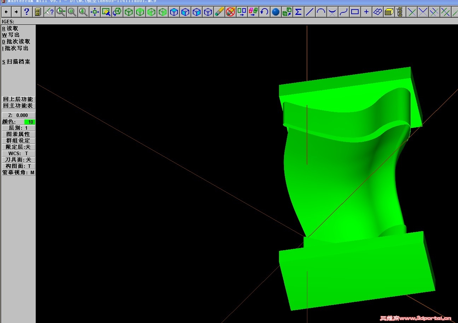Open the file cabinet icon in the toolbar
Viewport: 458px width, 323px height.
pos(38,12)
